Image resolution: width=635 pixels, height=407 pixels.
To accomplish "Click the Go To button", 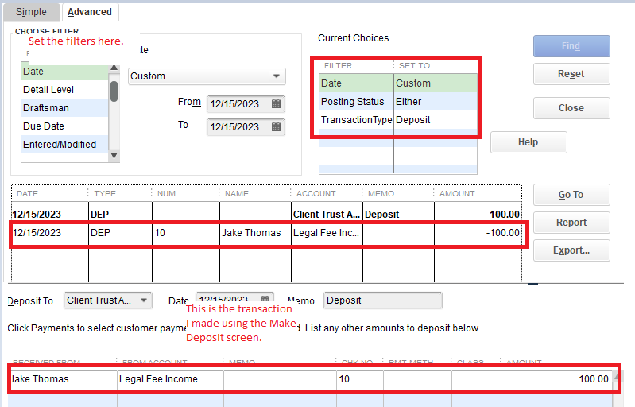I will coord(571,195).
